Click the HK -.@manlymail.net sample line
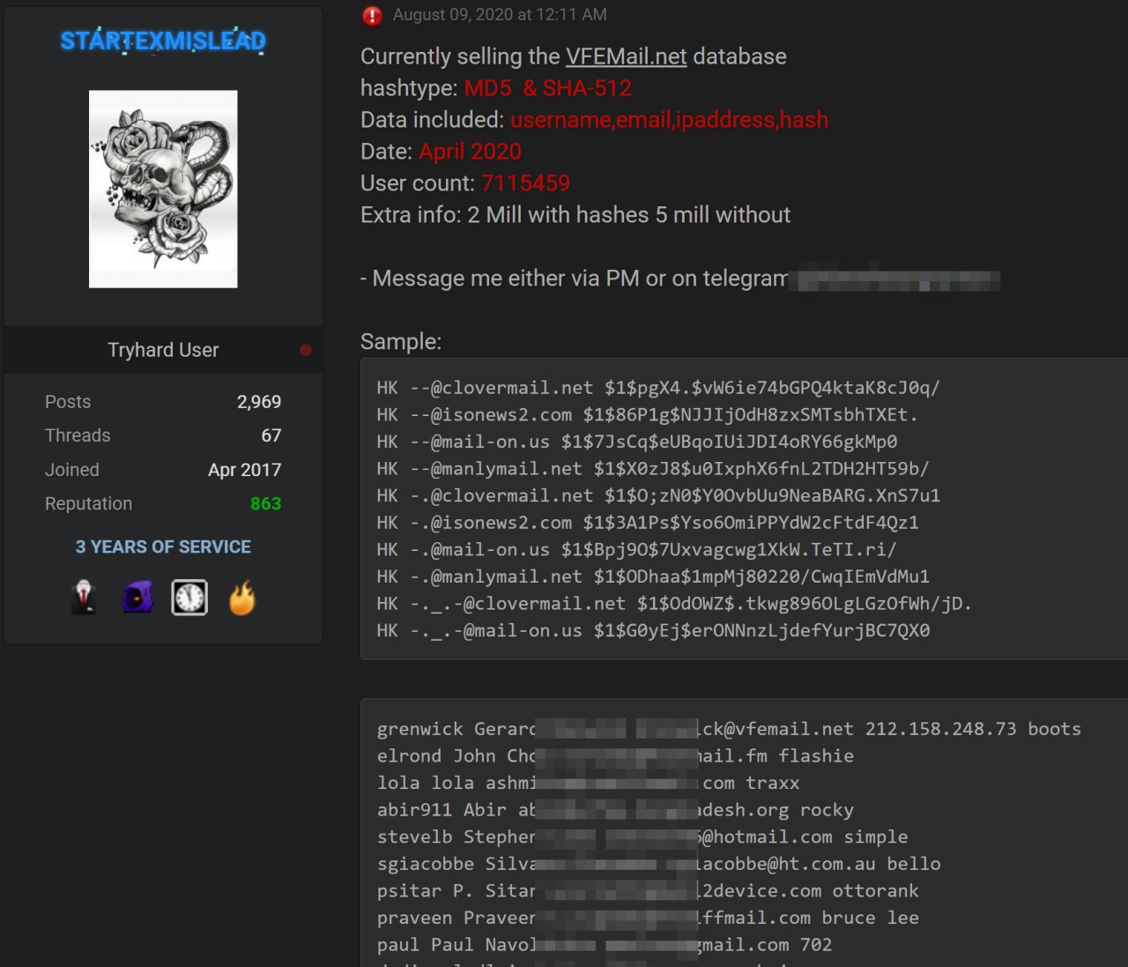Image resolution: width=1128 pixels, height=967 pixels. pyautogui.click(x=653, y=576)
